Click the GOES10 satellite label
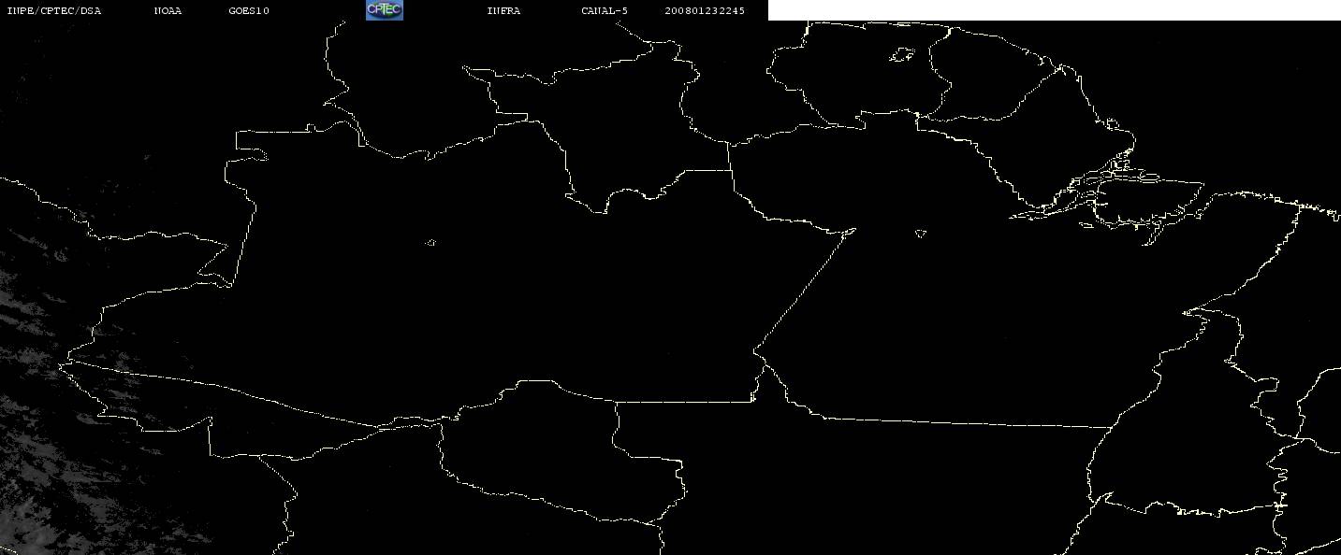1341x555 pixels. point(249,11)
